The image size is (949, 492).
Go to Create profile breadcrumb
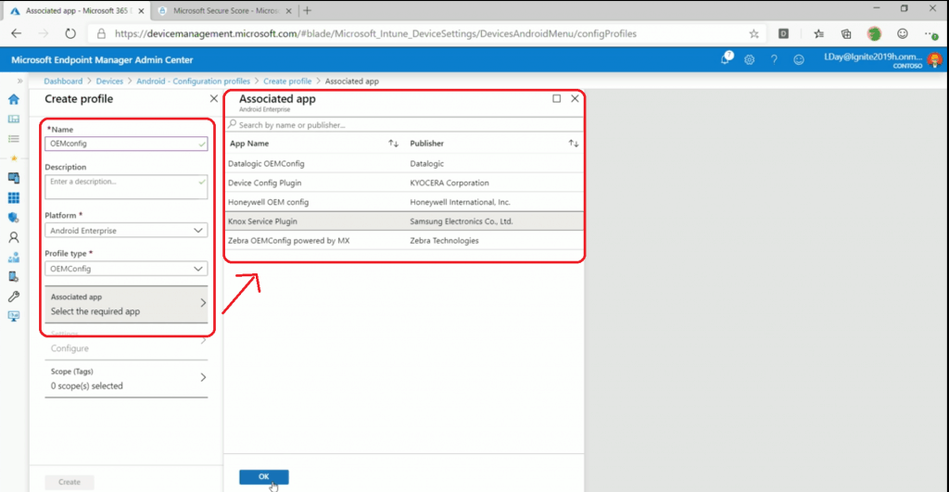coord(287,82)
